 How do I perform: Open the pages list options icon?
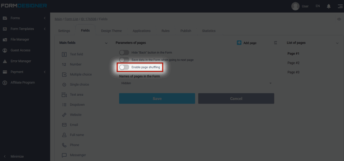(x=276, y=43)
